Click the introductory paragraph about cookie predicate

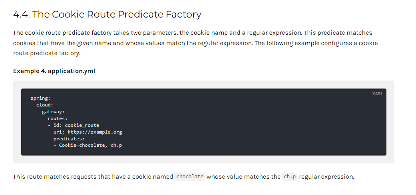196,43
